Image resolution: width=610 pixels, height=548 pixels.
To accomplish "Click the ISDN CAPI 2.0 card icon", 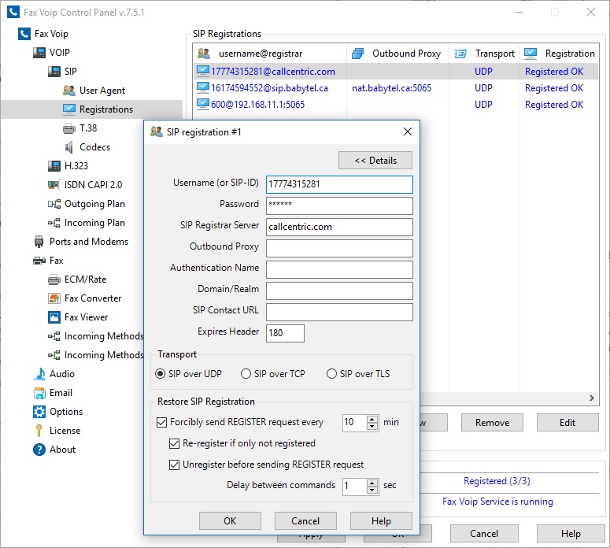I will pos(54,185).
